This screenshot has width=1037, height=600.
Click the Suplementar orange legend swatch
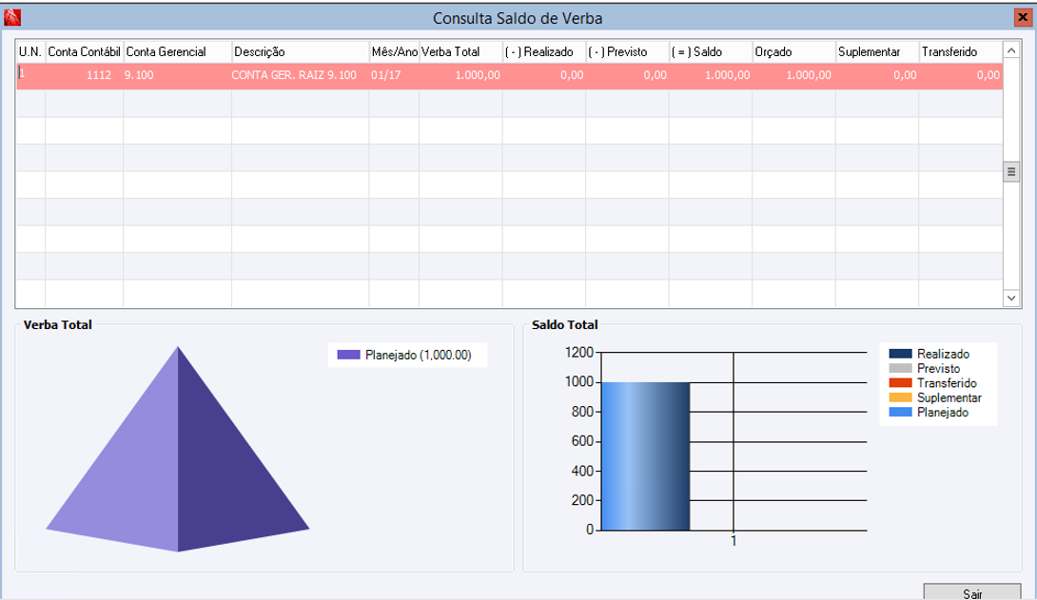click(x=900, y=397)
